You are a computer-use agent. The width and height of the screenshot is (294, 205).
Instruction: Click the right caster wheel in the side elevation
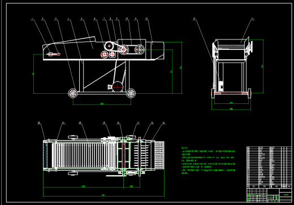(x=131, y=93)
